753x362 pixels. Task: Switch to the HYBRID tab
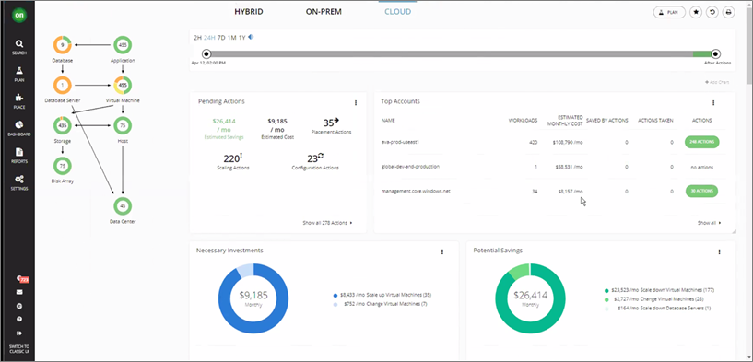(249, 12)
